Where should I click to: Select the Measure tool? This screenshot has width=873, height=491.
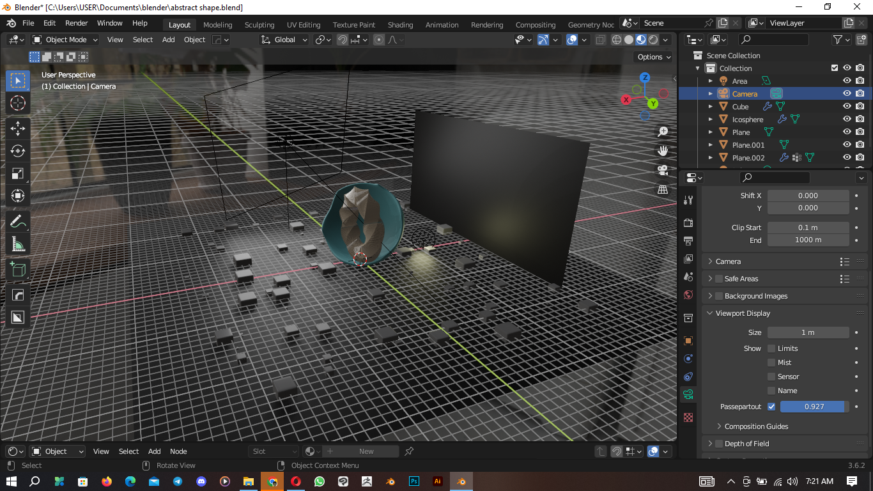point(18,244)
